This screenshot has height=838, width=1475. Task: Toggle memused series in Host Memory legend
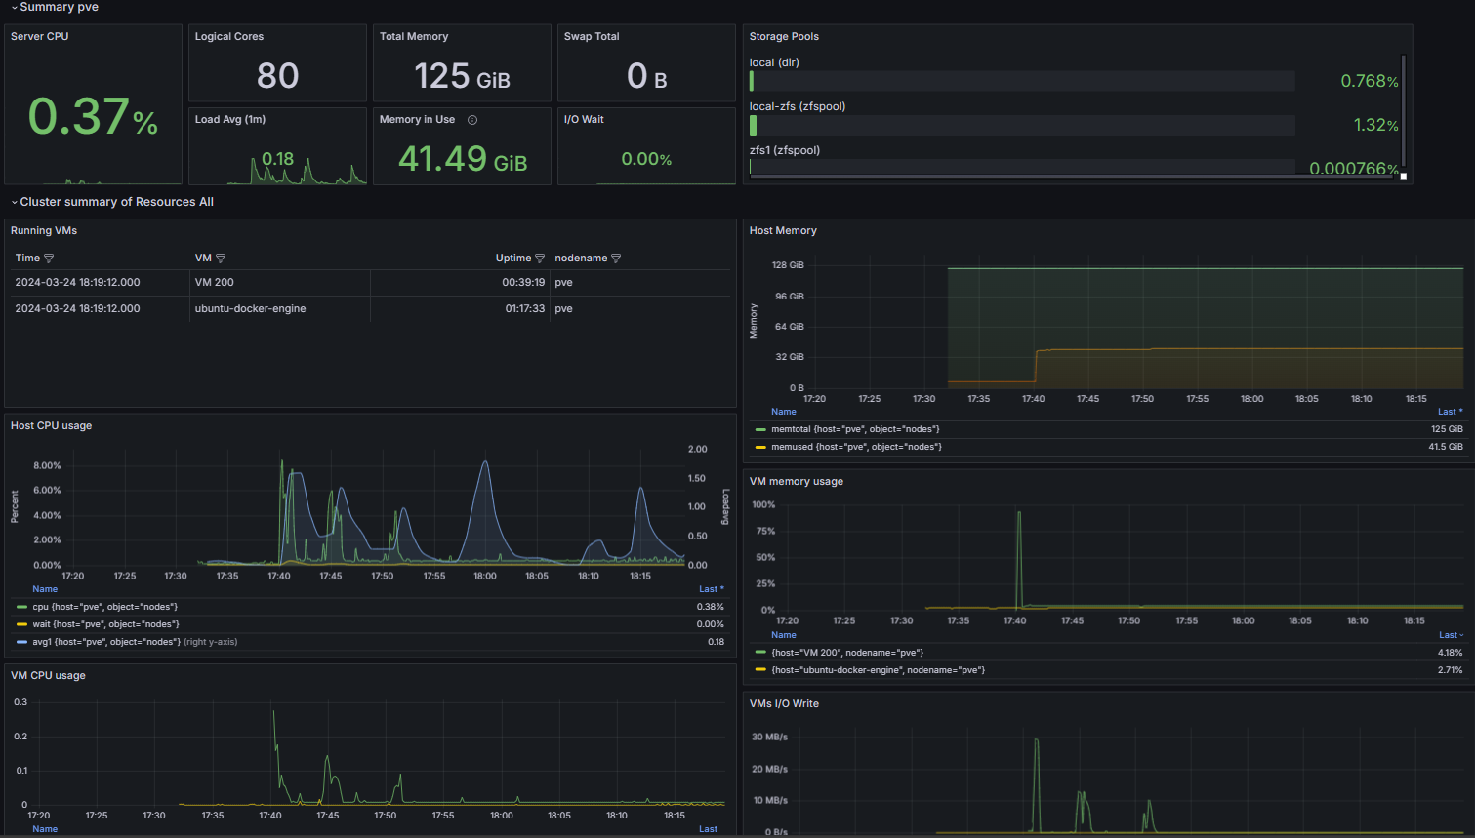[856, 447]
